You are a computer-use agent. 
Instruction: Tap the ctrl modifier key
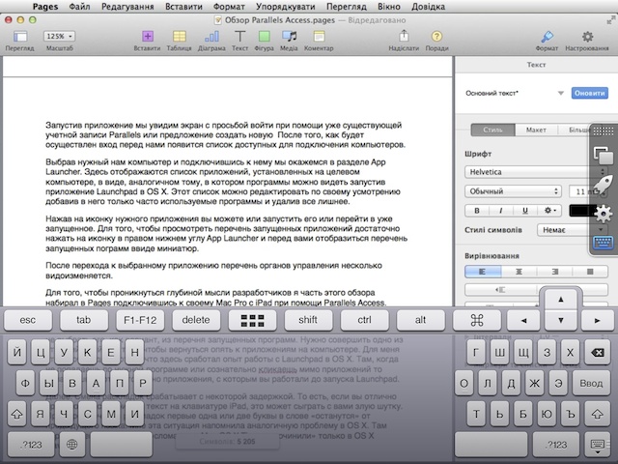364,320
